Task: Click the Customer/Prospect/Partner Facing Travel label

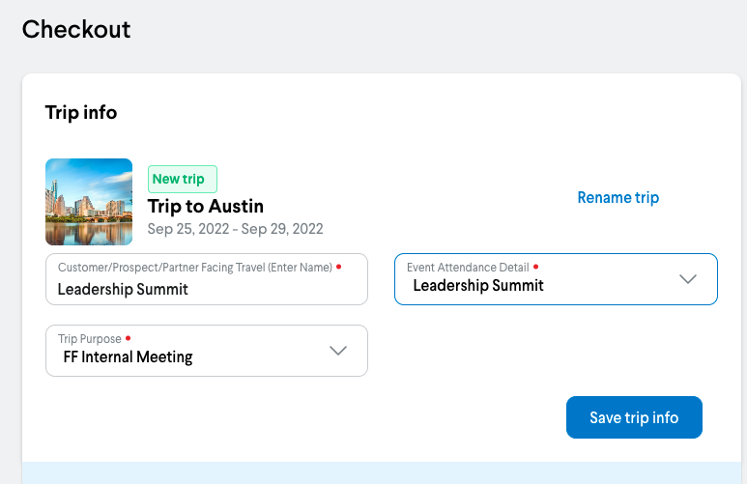Action: pos(194,268)
